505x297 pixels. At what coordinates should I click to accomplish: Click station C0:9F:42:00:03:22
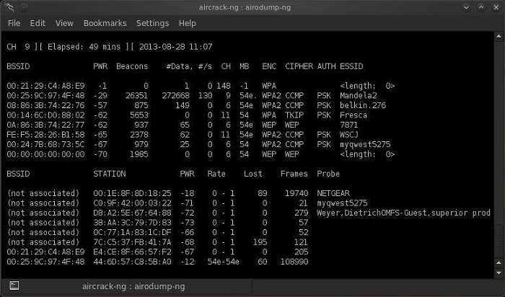[x=132, y=203]
